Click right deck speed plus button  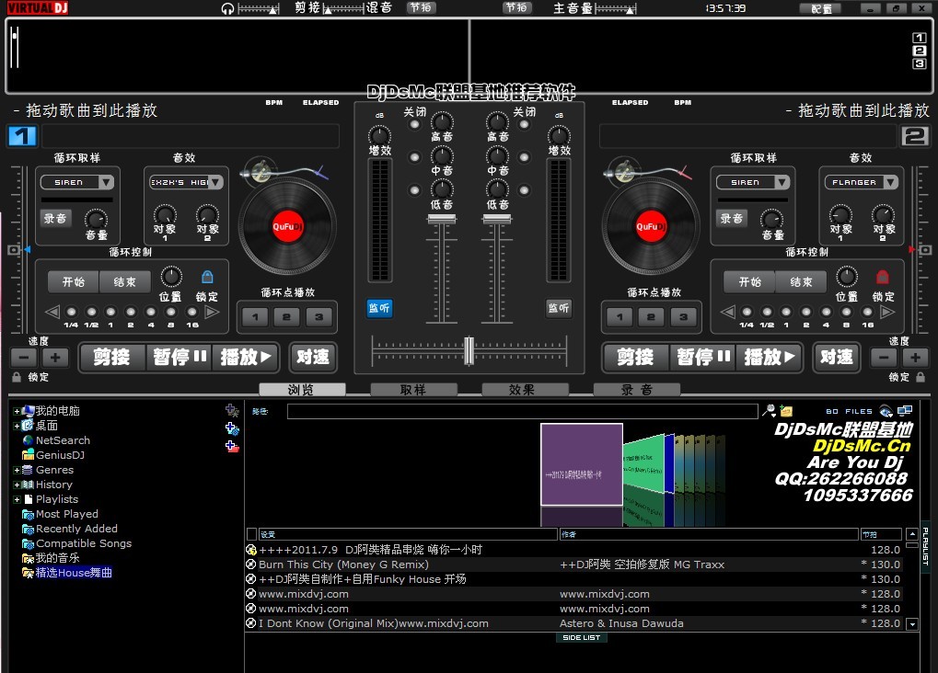tap(914, 358)
